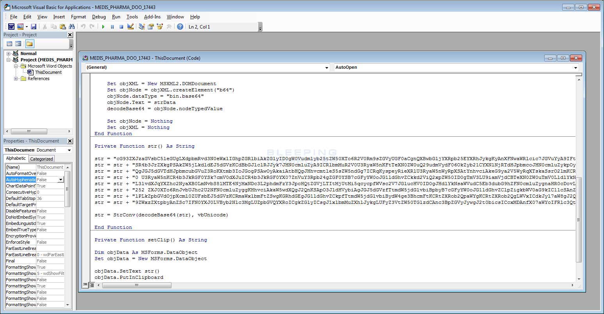Viewport: 604px width, 314px height.
Task: Click the Insert UserForm toolbar icon
Action: [x=20, y=27]
